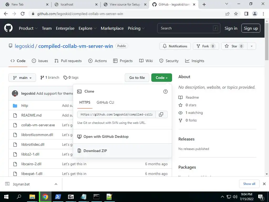This screenshot has width=269, height=202.
Task: Open collab-vm-server.exe file
Action: tap(38, 125)
